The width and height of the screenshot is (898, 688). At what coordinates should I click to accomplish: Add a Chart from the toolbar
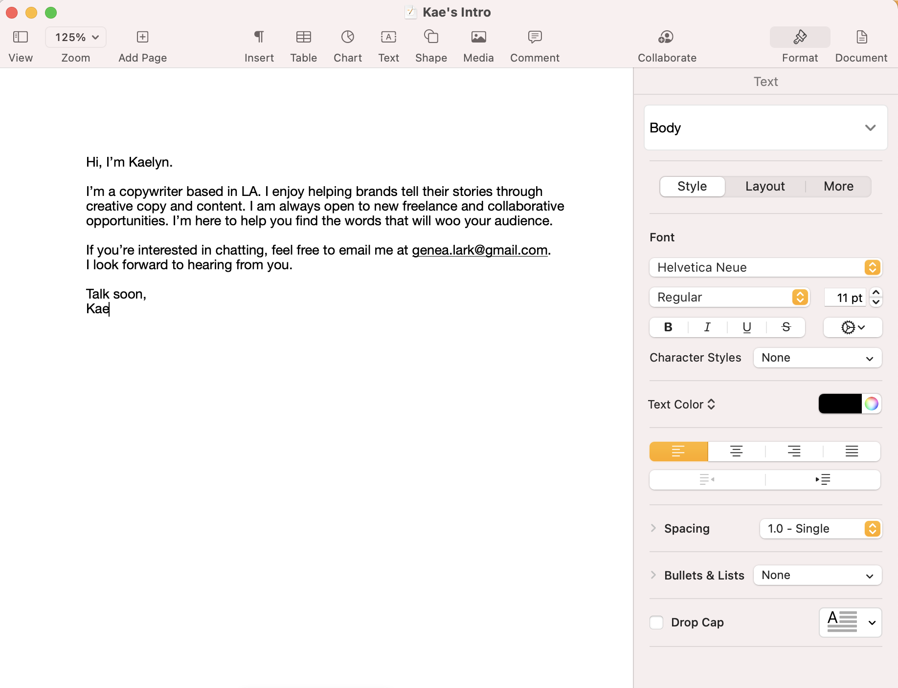click(x=348, y=37)
